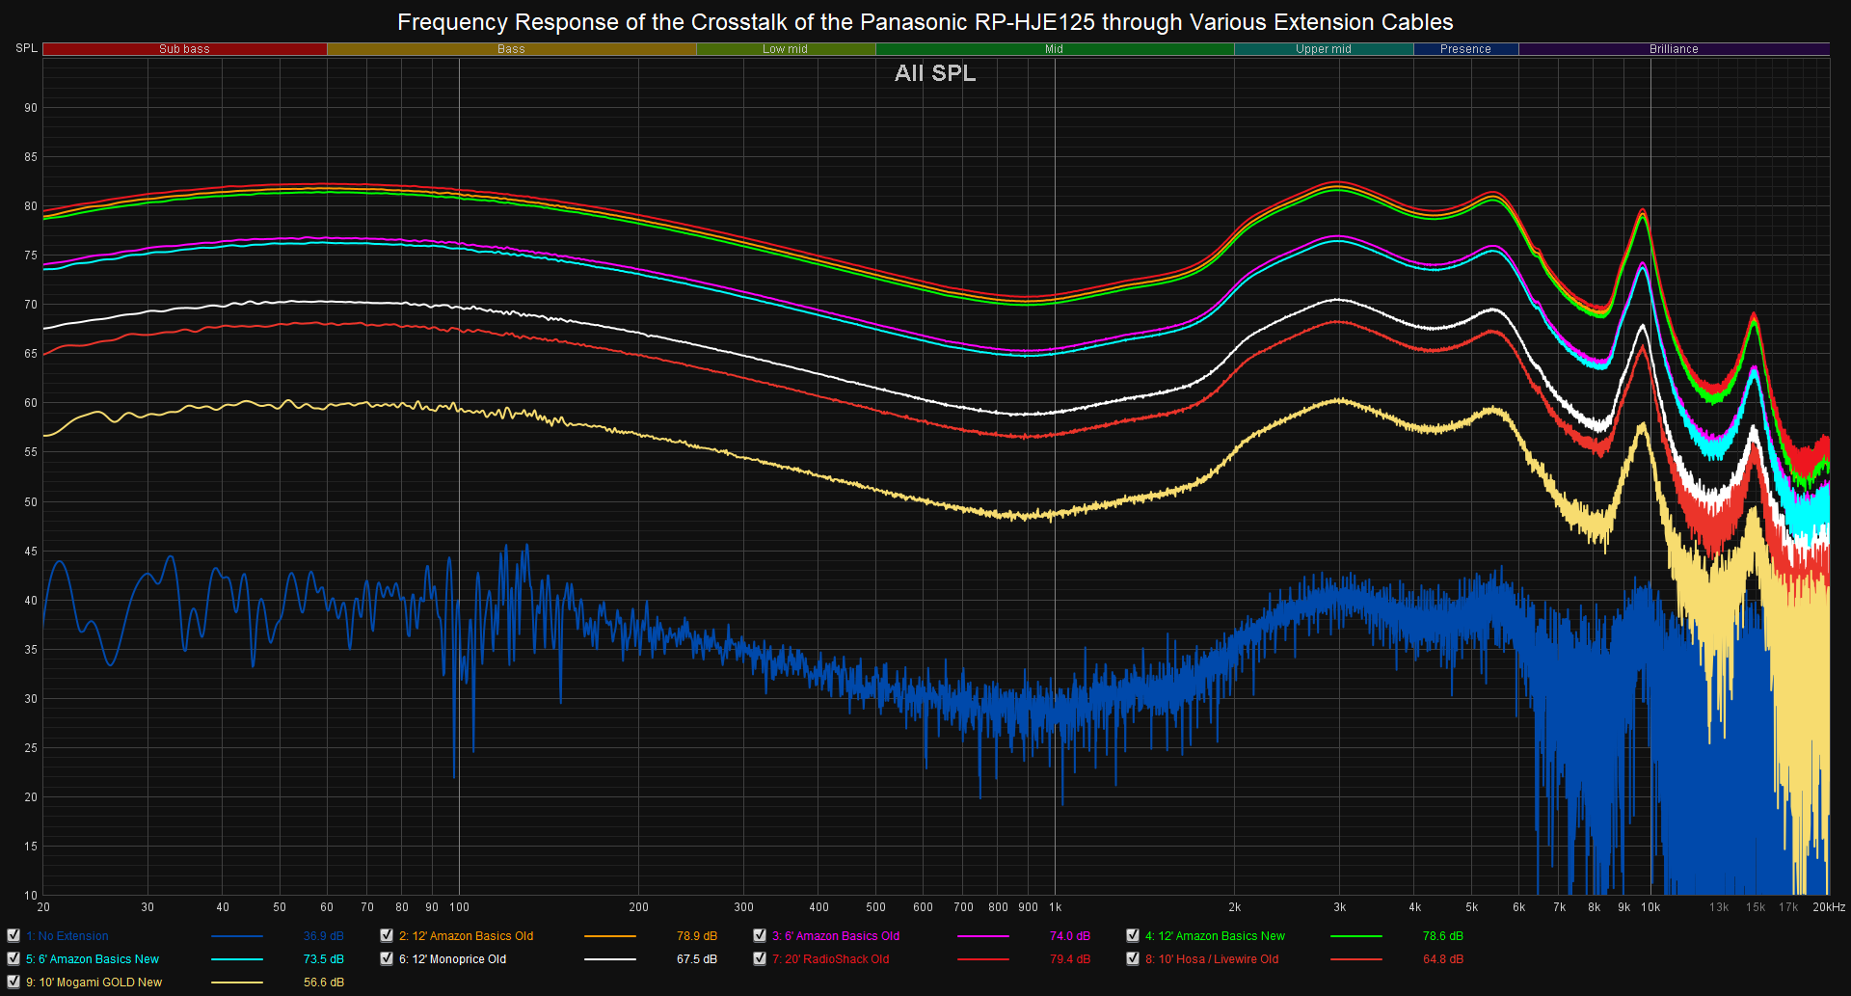Click the Brilliance frequency band label

[x=1674, y=49]
